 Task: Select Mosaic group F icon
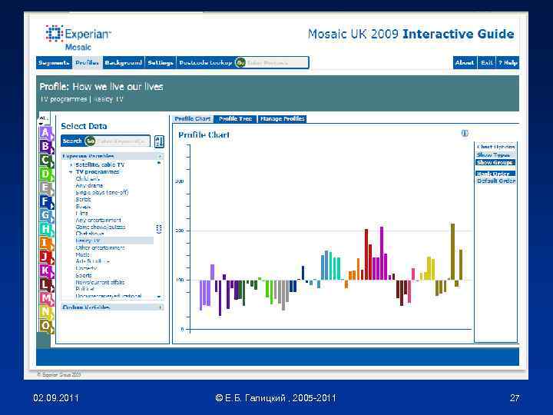click(46, 201)
